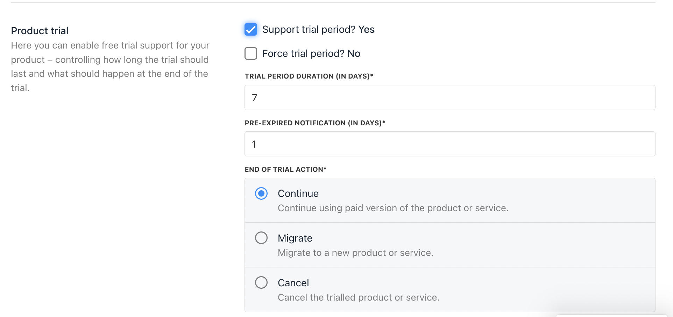The width and height of the screenshot is (673, 317).
Task: Enable the Force trial period checkbox
Action: coord(251,53)
